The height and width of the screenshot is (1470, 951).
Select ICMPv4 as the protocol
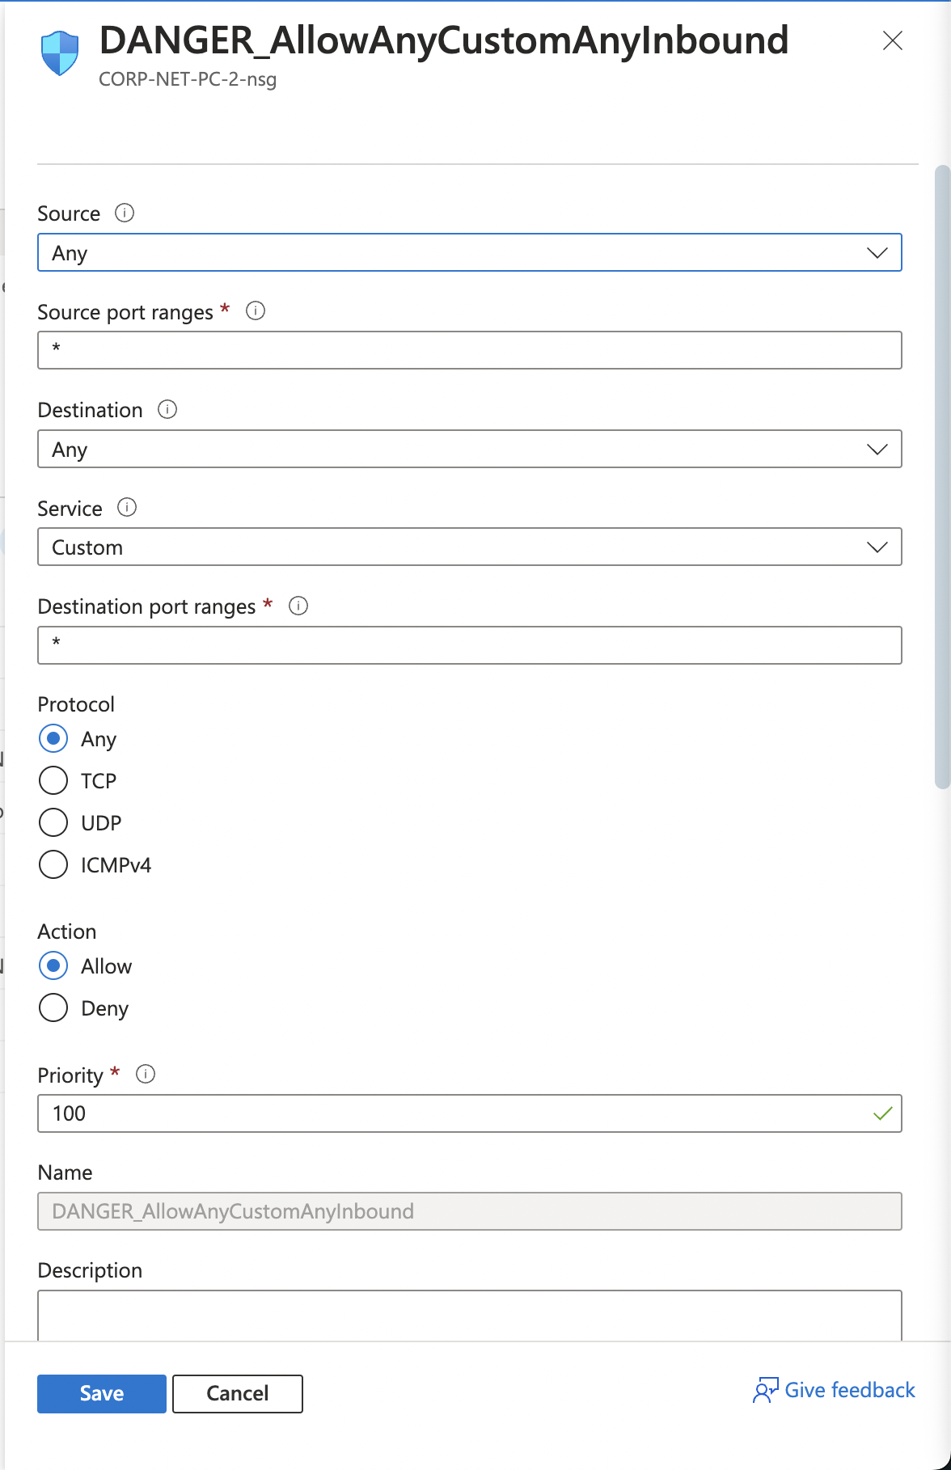click(x=53, y=864)
